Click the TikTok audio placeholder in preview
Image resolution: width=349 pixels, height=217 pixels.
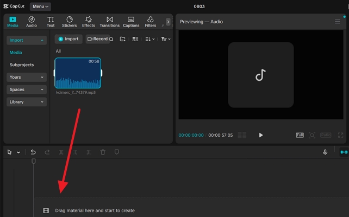point(261,75)
